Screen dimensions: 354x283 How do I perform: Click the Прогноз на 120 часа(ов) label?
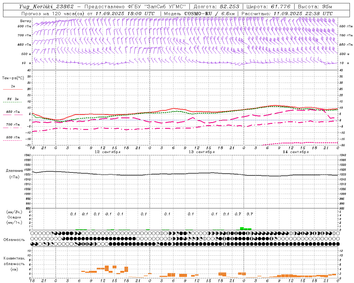pyautogui.click(x=53, y=14)
